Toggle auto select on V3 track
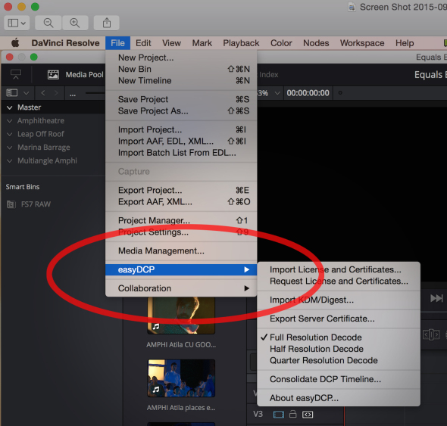The height and width of the screenshot is (426, 447). tap(308, 415)
